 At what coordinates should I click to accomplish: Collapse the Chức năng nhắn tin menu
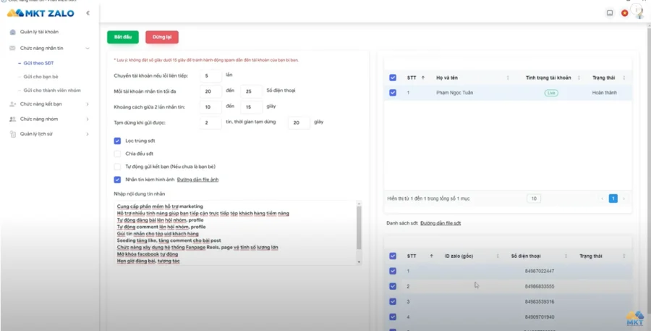tap(88, 49)
